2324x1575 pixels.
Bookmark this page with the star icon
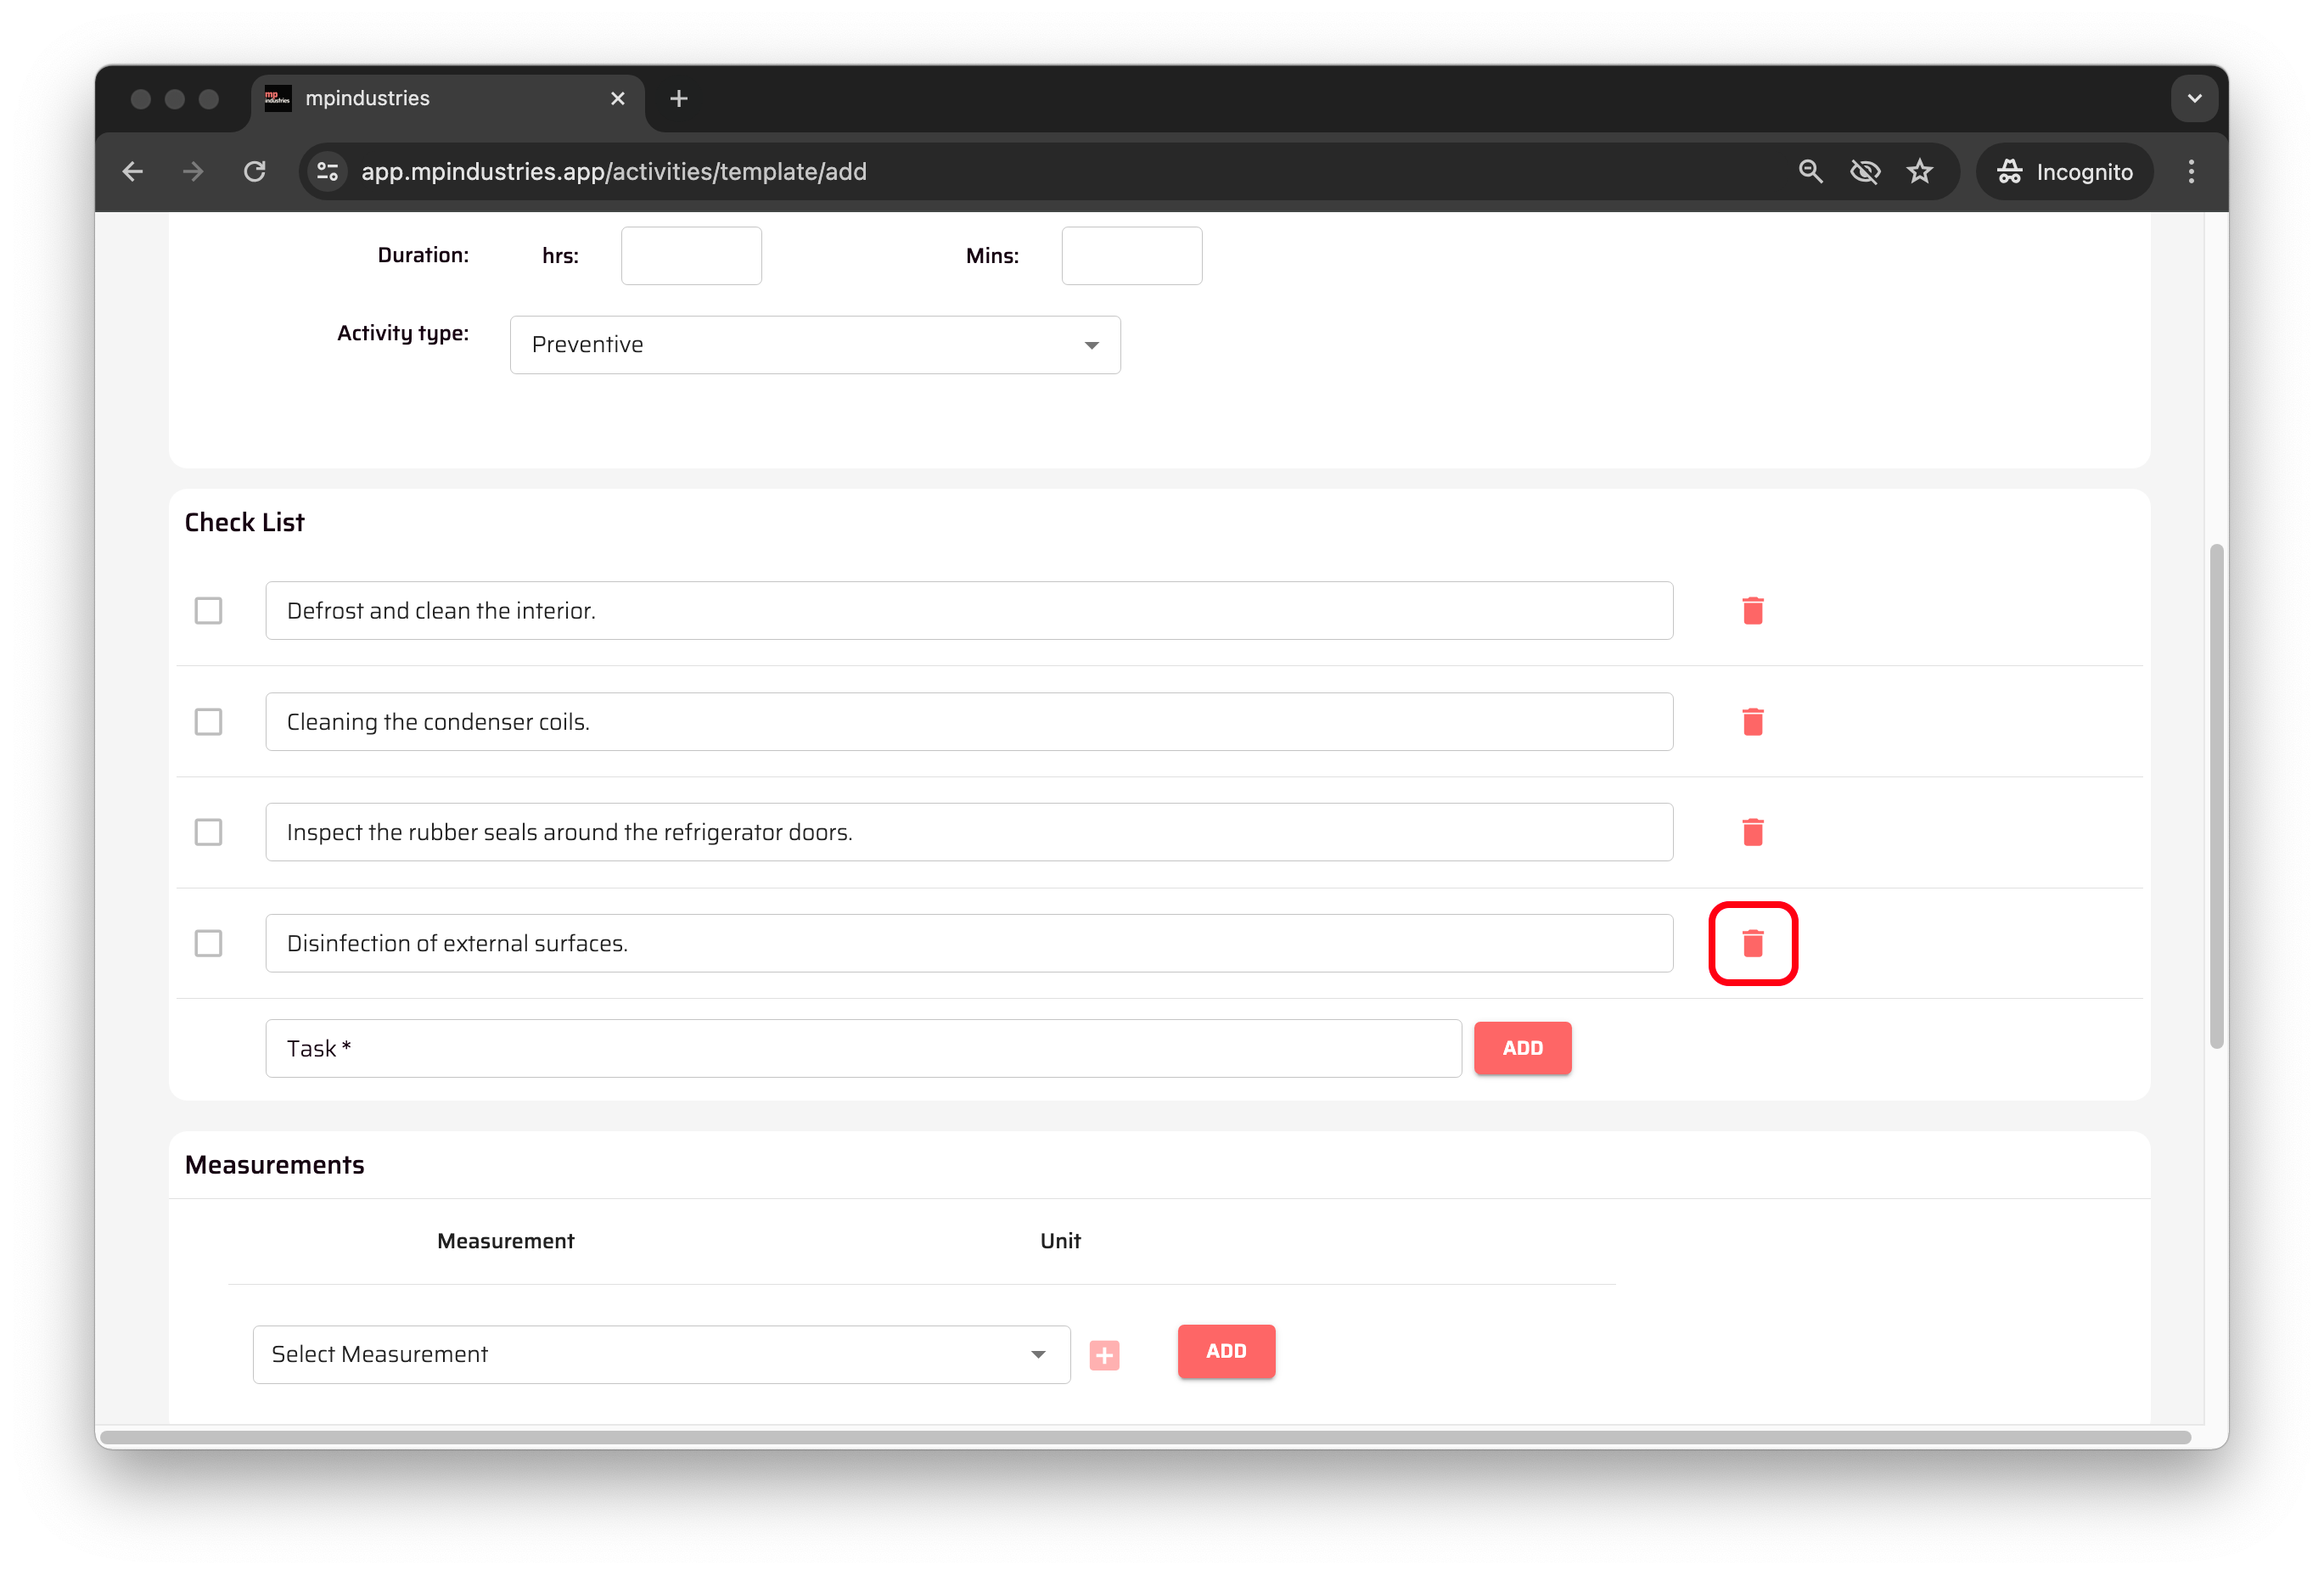[1919, 172]
